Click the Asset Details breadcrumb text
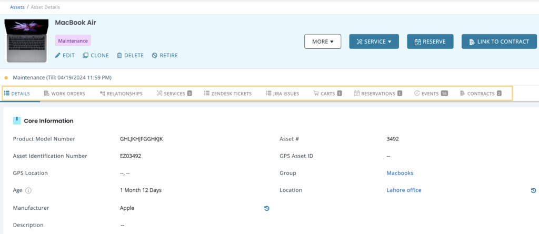 coord(45,7)
